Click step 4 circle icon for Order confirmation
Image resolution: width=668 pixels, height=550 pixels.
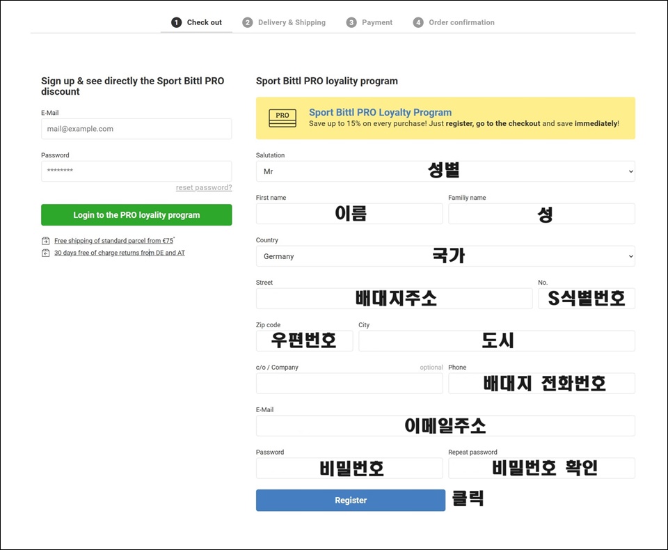(x=418, y=22)
